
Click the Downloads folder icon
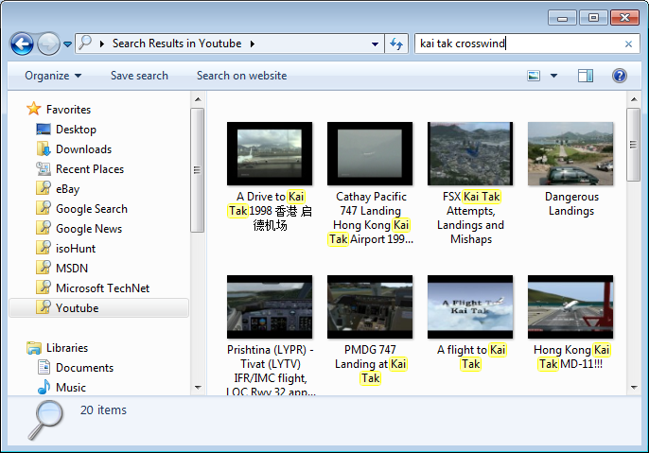click(44, 148)
